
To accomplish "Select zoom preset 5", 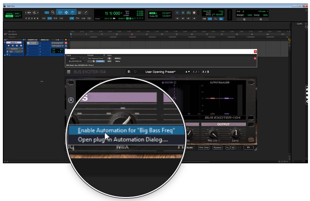I will coord(37,18).
